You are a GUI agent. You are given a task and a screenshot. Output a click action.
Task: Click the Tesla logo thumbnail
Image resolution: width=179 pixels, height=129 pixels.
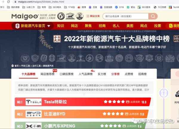tap(33, 102)
